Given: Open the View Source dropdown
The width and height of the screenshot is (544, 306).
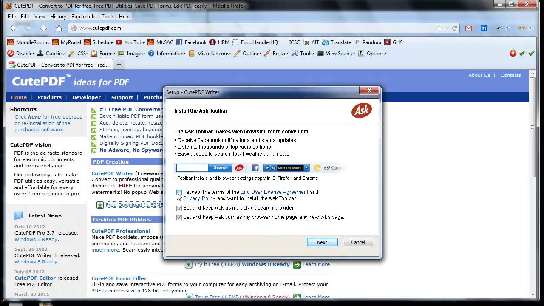Looking at the screenshot, I should click(336, 53).
